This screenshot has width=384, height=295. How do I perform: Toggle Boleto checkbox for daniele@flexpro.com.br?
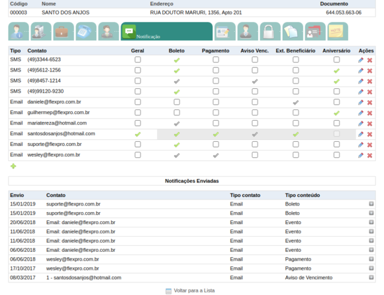coord(177,102)
